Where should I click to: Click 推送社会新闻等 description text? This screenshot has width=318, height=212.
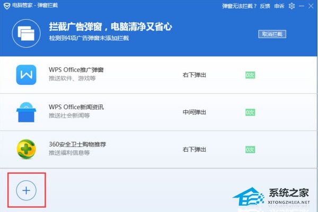point(69,116)
